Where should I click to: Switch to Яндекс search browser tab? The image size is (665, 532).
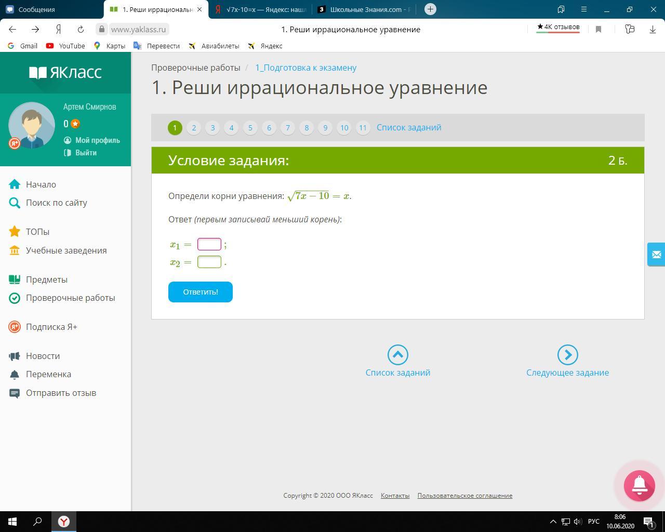click(261, 9)
